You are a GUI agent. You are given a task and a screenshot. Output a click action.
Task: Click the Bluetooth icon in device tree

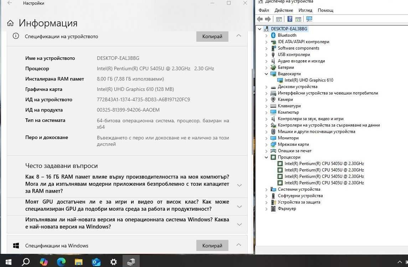point(273,35)
